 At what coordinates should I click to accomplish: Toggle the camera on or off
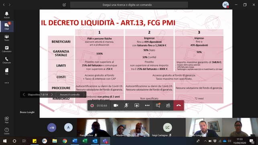coord(116,106)
